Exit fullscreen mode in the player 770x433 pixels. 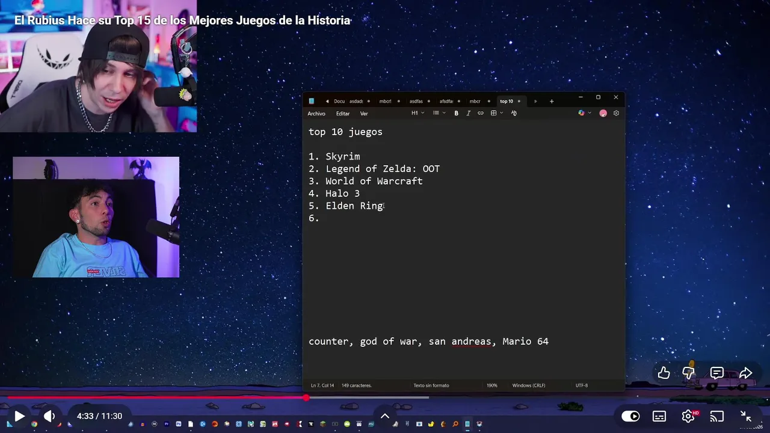(x=746, y=416)
